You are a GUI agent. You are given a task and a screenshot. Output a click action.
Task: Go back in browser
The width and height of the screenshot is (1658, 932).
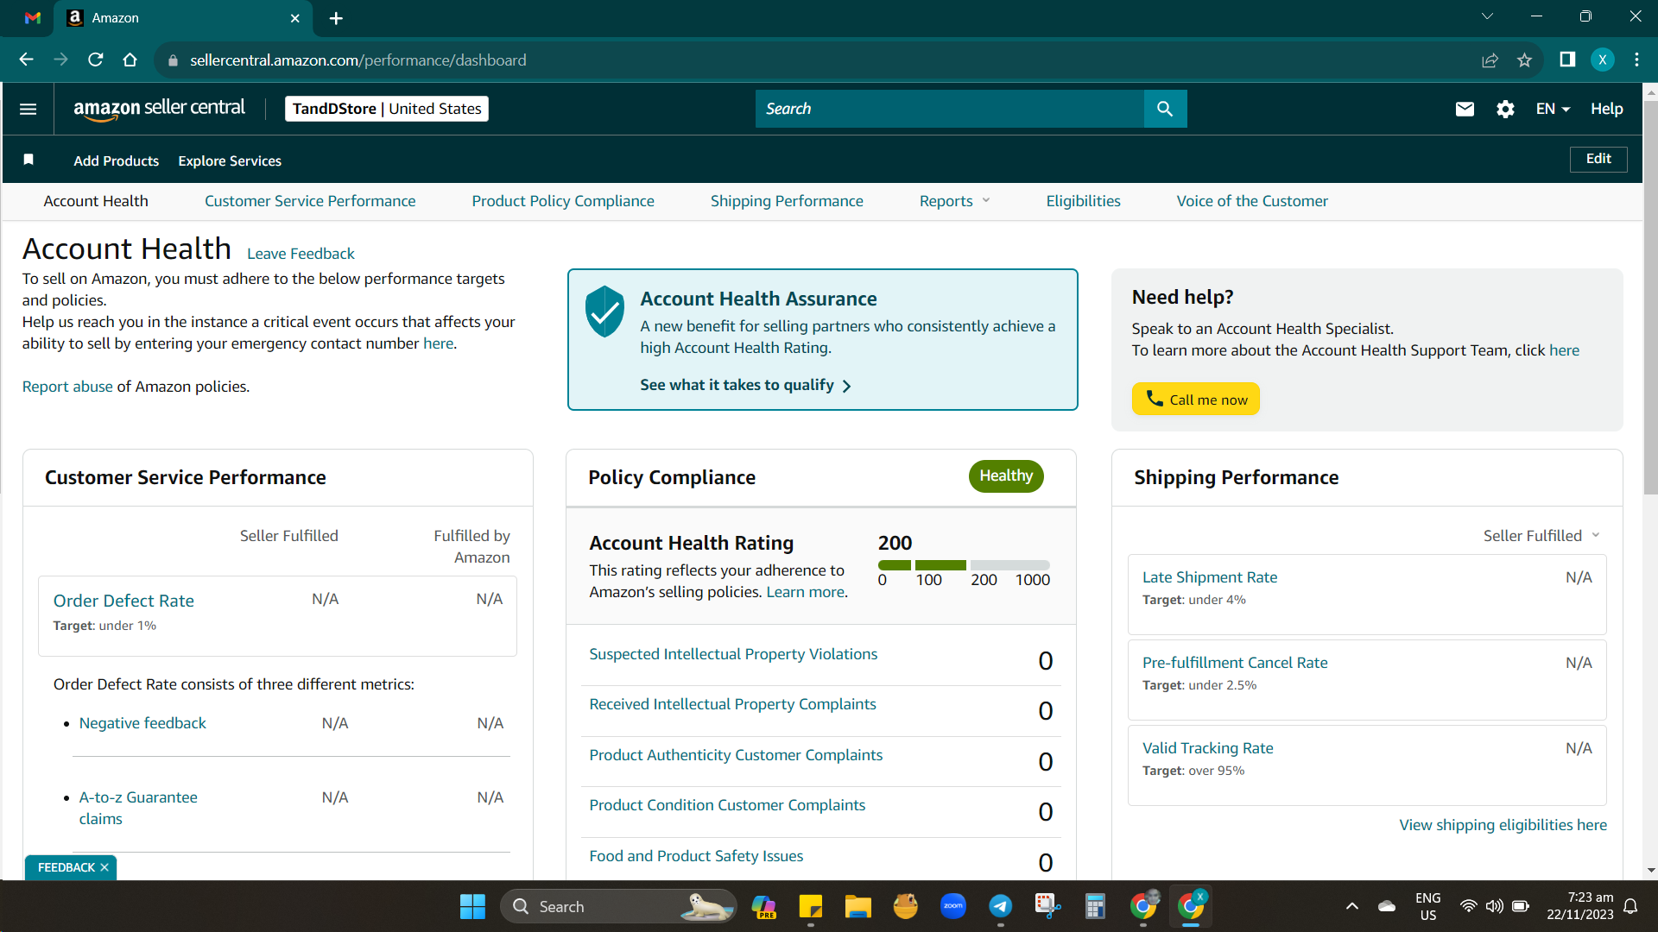[26, 60]
